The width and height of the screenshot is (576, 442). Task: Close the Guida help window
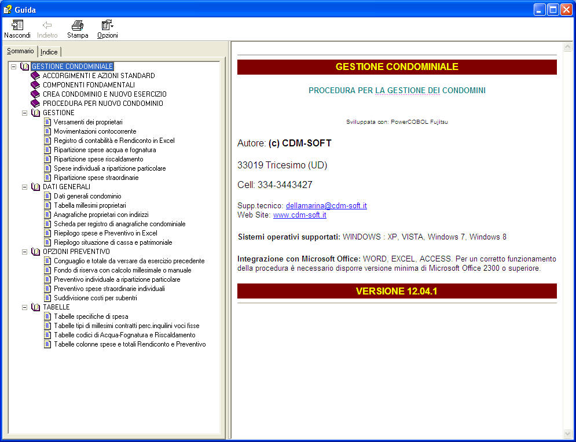566,9
